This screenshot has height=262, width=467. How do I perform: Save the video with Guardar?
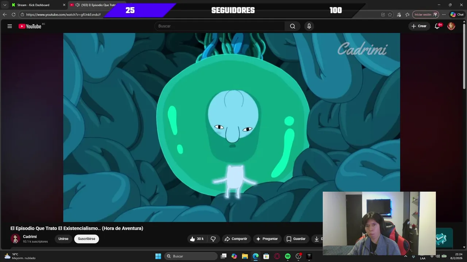pyautogui.click(x=296, y=239)
